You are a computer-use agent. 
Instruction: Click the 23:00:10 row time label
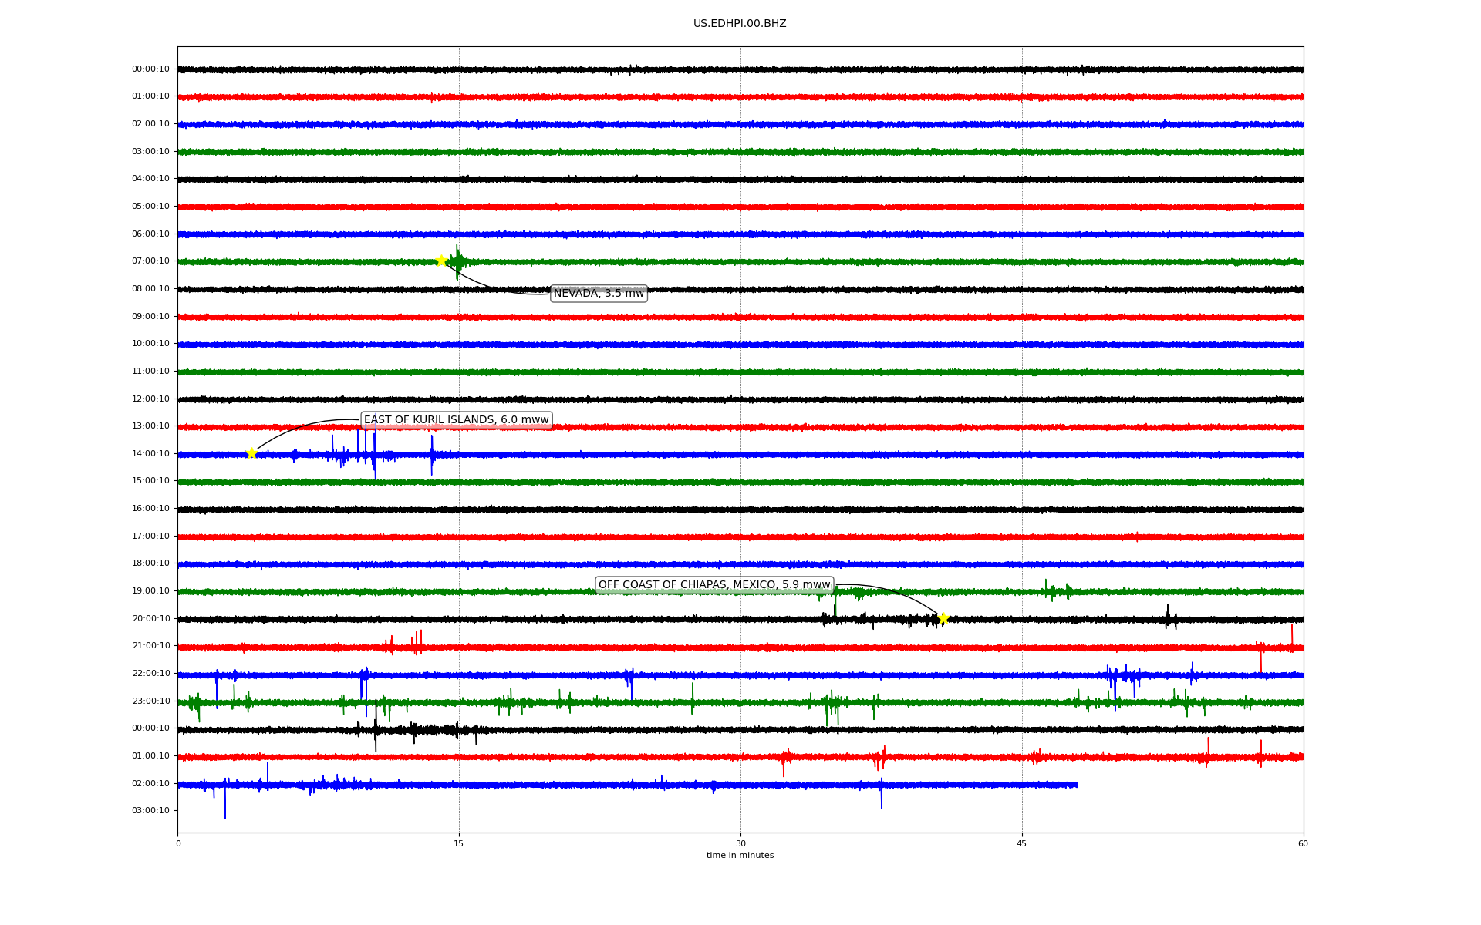point(150,701)
